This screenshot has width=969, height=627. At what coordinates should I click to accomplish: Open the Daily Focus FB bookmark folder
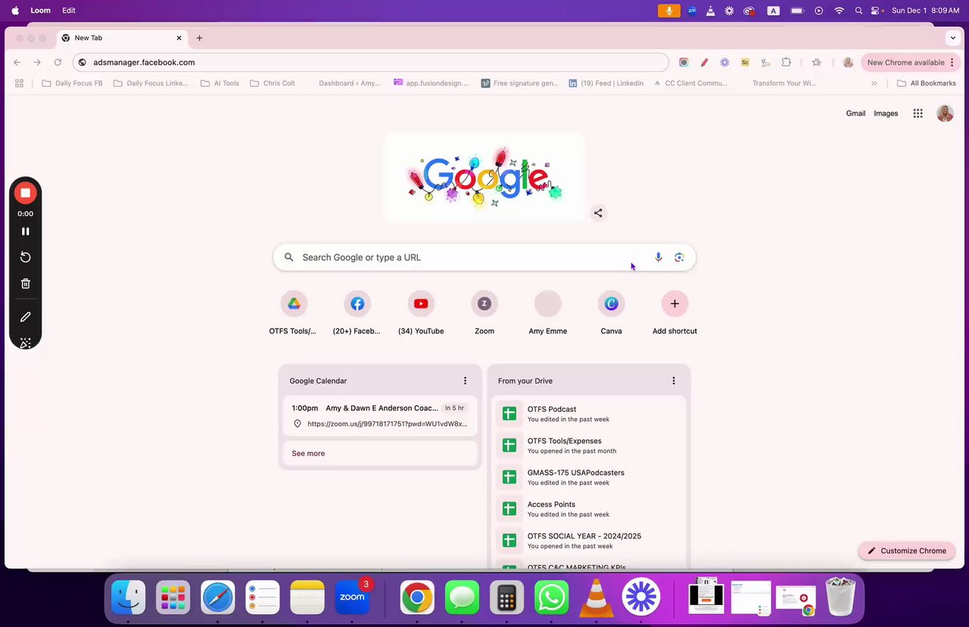[72, 83]
